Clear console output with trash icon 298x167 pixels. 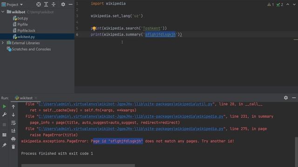14,147
